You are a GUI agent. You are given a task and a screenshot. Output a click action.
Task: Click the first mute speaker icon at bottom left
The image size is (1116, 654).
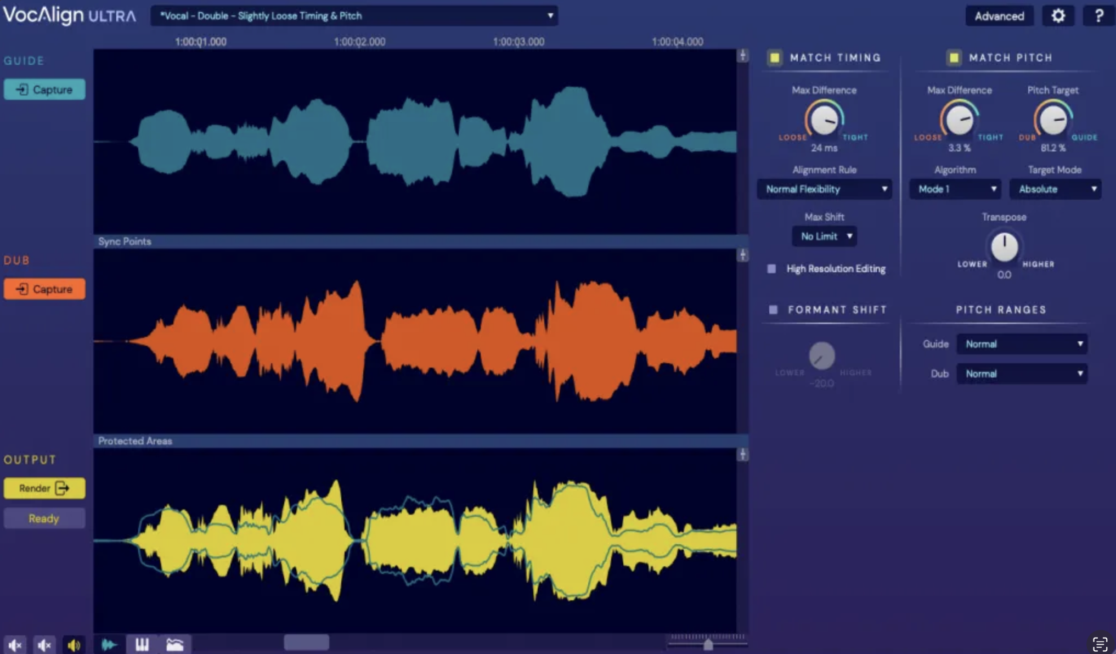15,645
